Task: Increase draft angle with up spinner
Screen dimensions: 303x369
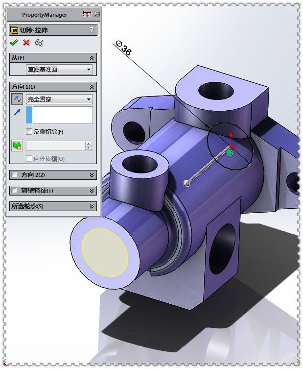Action: click(89, 144)
